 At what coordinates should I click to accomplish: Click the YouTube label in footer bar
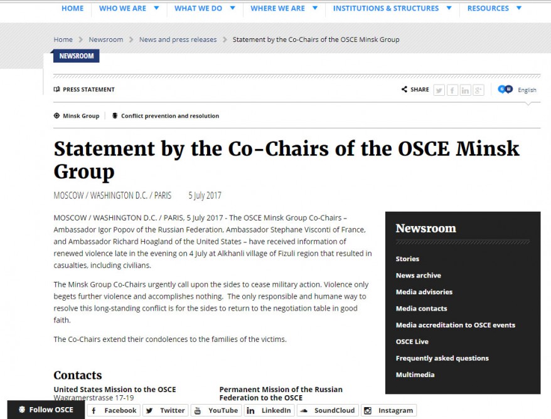tap(223, 411)
